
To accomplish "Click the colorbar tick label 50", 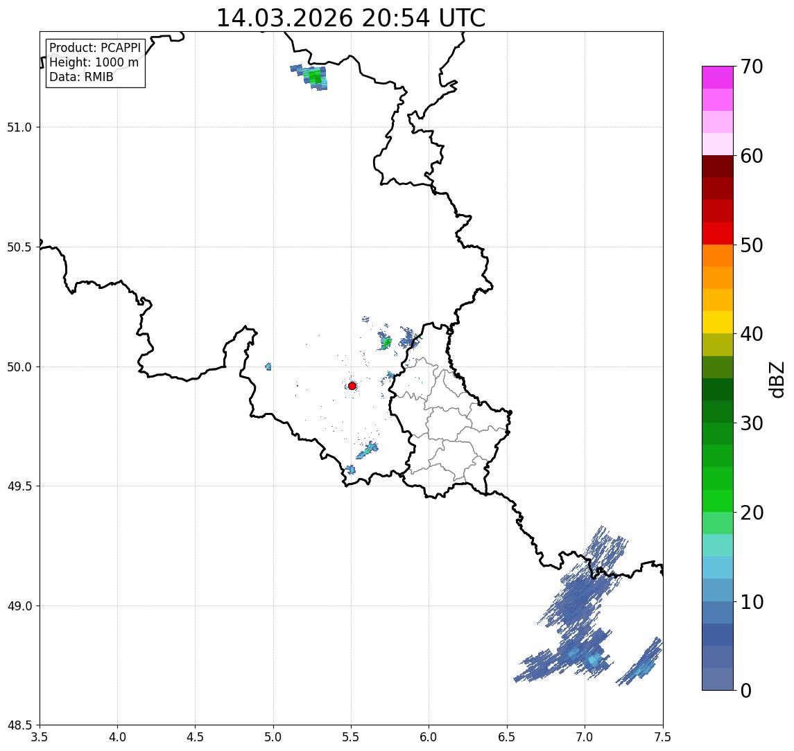I will click(752, 245).
